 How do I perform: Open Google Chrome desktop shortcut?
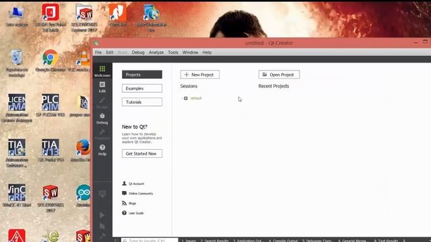click(51, 61)
